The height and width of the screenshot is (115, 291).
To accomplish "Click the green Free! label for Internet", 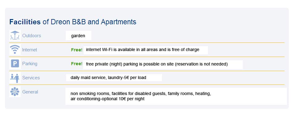I will (77, 50).
